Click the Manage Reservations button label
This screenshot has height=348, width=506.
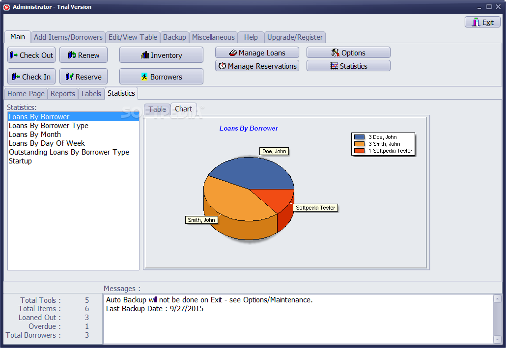[262, 66]
